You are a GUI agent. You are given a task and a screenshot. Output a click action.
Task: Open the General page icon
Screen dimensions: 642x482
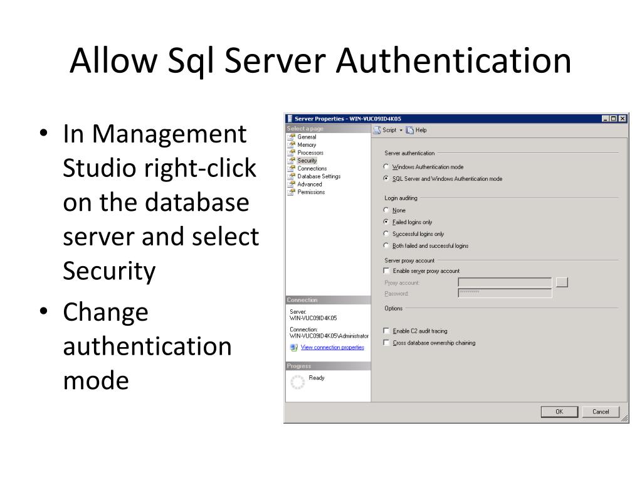pyautogui.click(x=292, y=137)
